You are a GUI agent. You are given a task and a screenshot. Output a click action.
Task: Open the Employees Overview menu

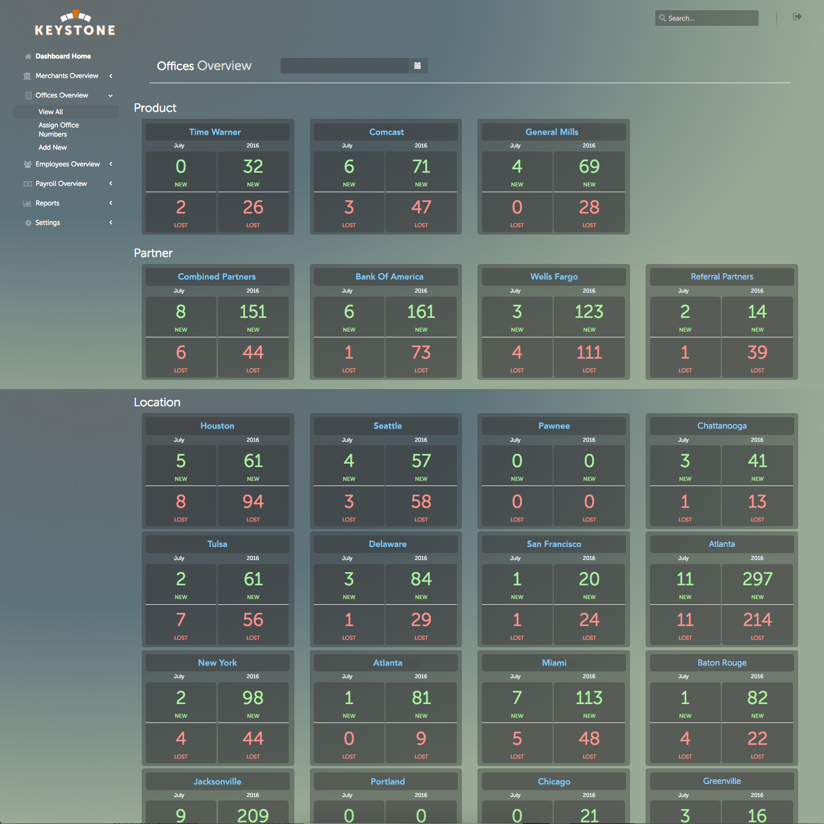click(68, 164)
